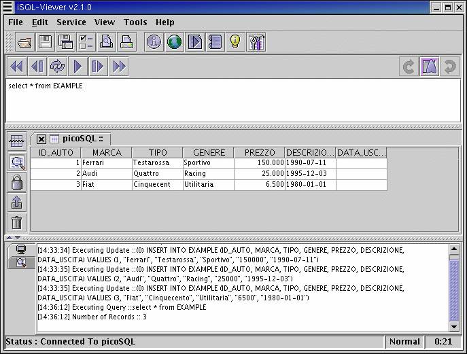Open the Tools menu

click(135, 22)
